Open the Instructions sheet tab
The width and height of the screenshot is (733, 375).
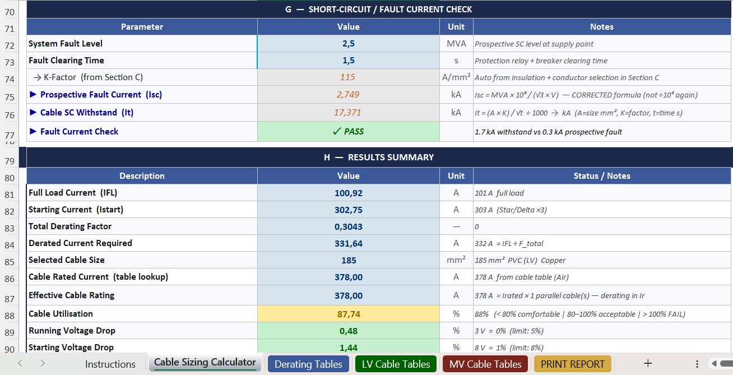(110, 364)
